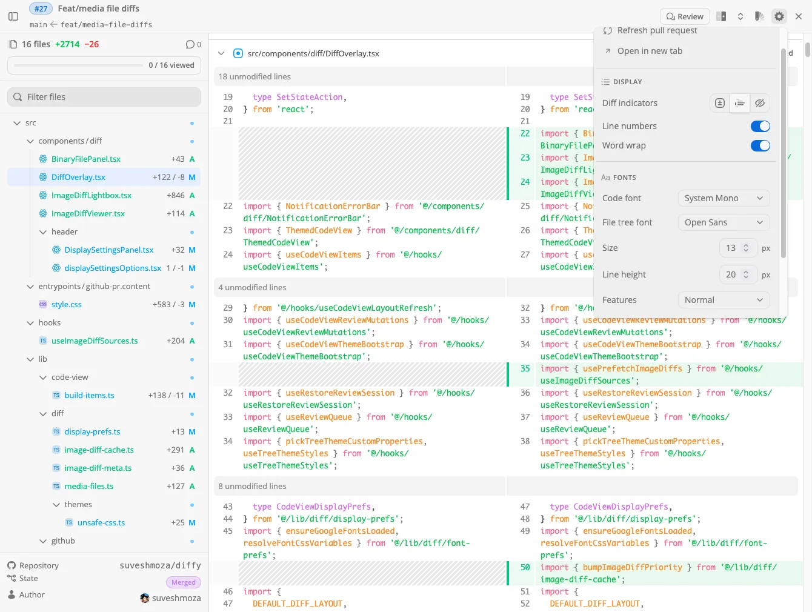Image resolution: width=812 pixels, height=612 pixels.
Task: Open BinaryFilePanel.tsx in file tree
Action: point(104,159)
